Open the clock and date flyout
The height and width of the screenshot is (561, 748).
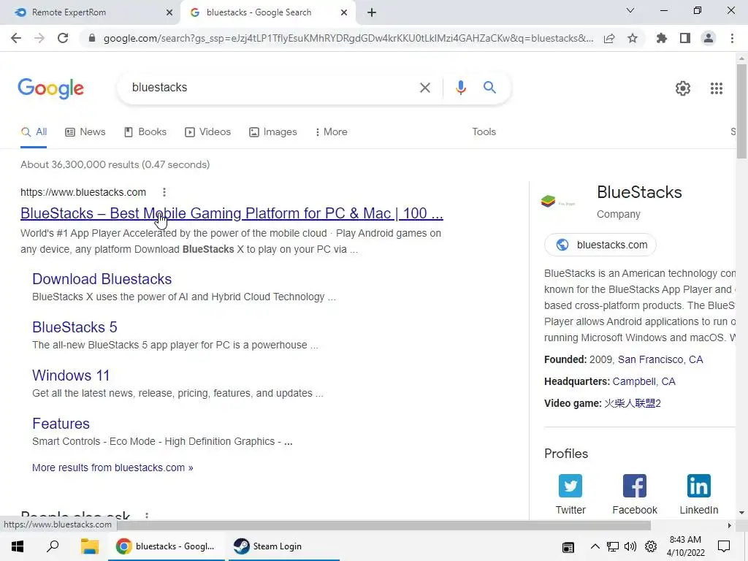[x=685, y=546]
